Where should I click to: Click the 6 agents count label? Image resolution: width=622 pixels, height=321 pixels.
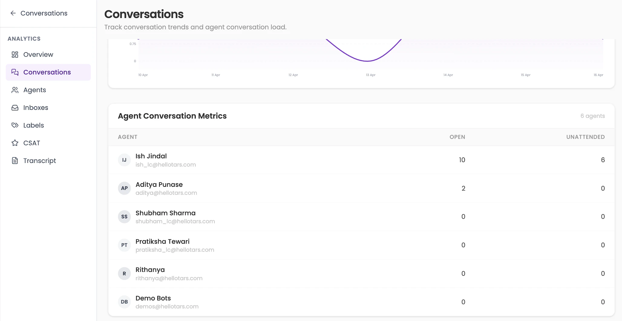tap(592, 116)
